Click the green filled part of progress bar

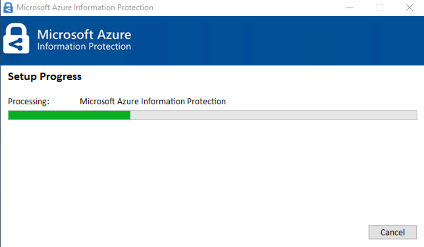[x=69, y=115]
